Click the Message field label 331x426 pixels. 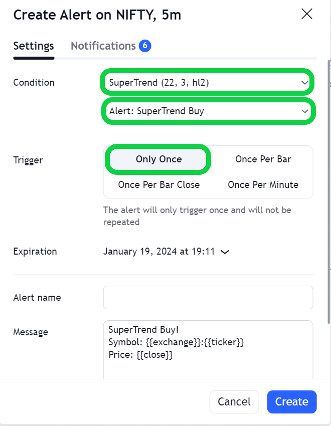31,332
